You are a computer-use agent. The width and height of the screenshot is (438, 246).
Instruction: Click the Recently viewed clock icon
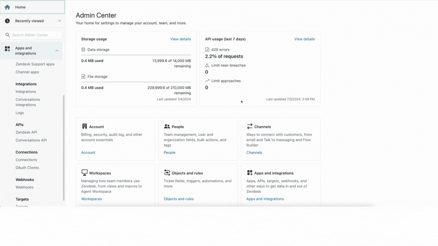point(7,21)
